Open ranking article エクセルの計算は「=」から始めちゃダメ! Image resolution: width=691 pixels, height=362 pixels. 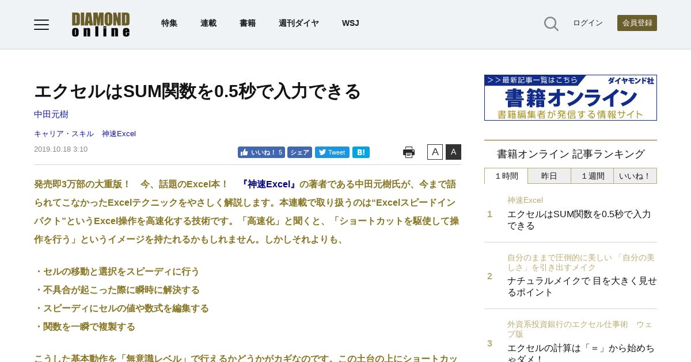coord(581,352)
